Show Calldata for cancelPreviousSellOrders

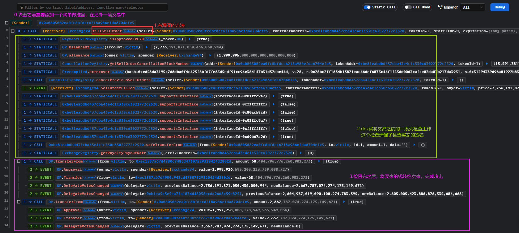tap(158, 80)
